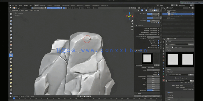The height and width of the screenshot is (101, 203).
Task: Hide the Collection with its eye icon
Action: pos(193,12)
